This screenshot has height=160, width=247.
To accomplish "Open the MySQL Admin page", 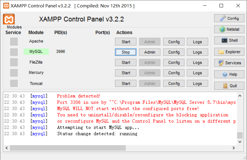I will click(150, 52).
